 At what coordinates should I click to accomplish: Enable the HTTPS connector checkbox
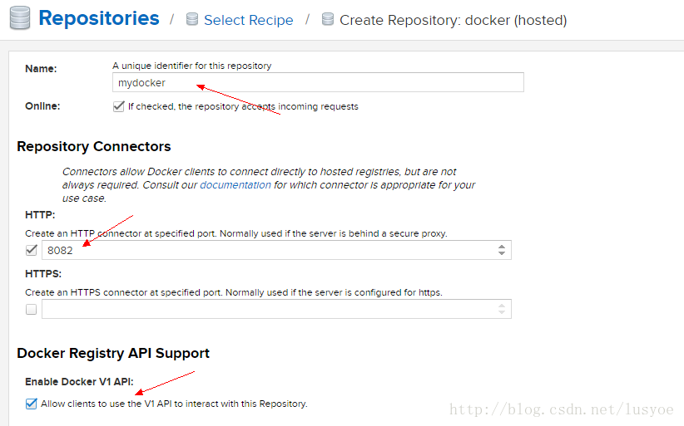pyautogui.click(x=31, y=310)
